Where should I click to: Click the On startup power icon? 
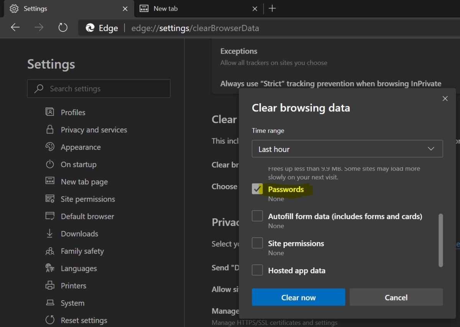point(50,164)
